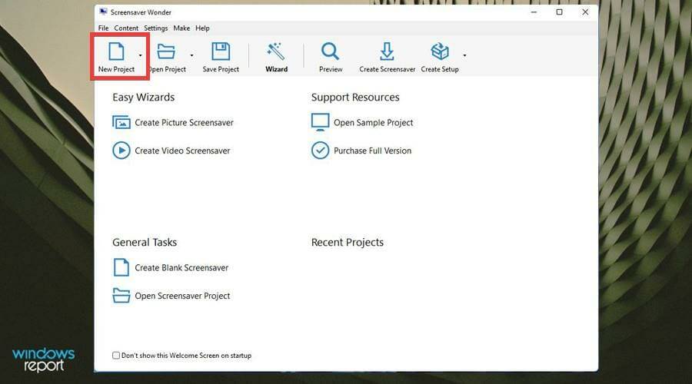
Task: Expand the Create Setup dropdown arrow
Action: (464, 55)
